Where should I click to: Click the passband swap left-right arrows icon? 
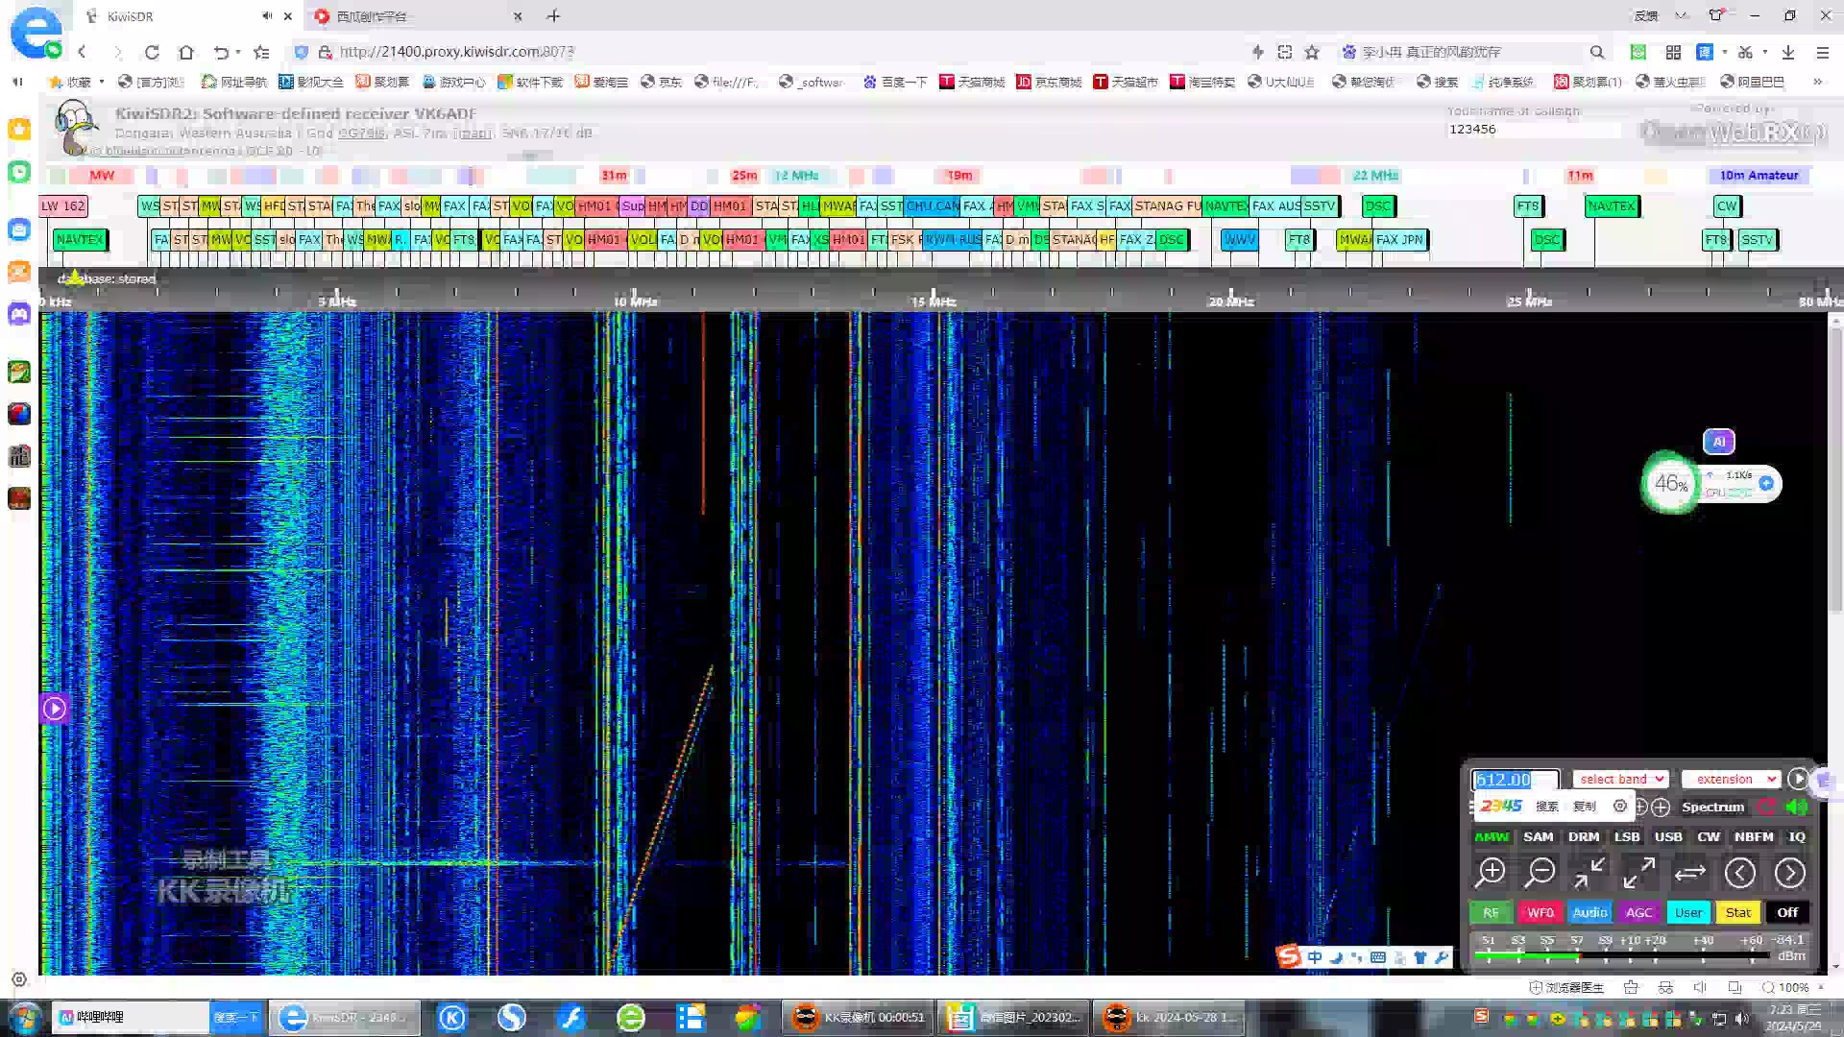[1689, 872]
